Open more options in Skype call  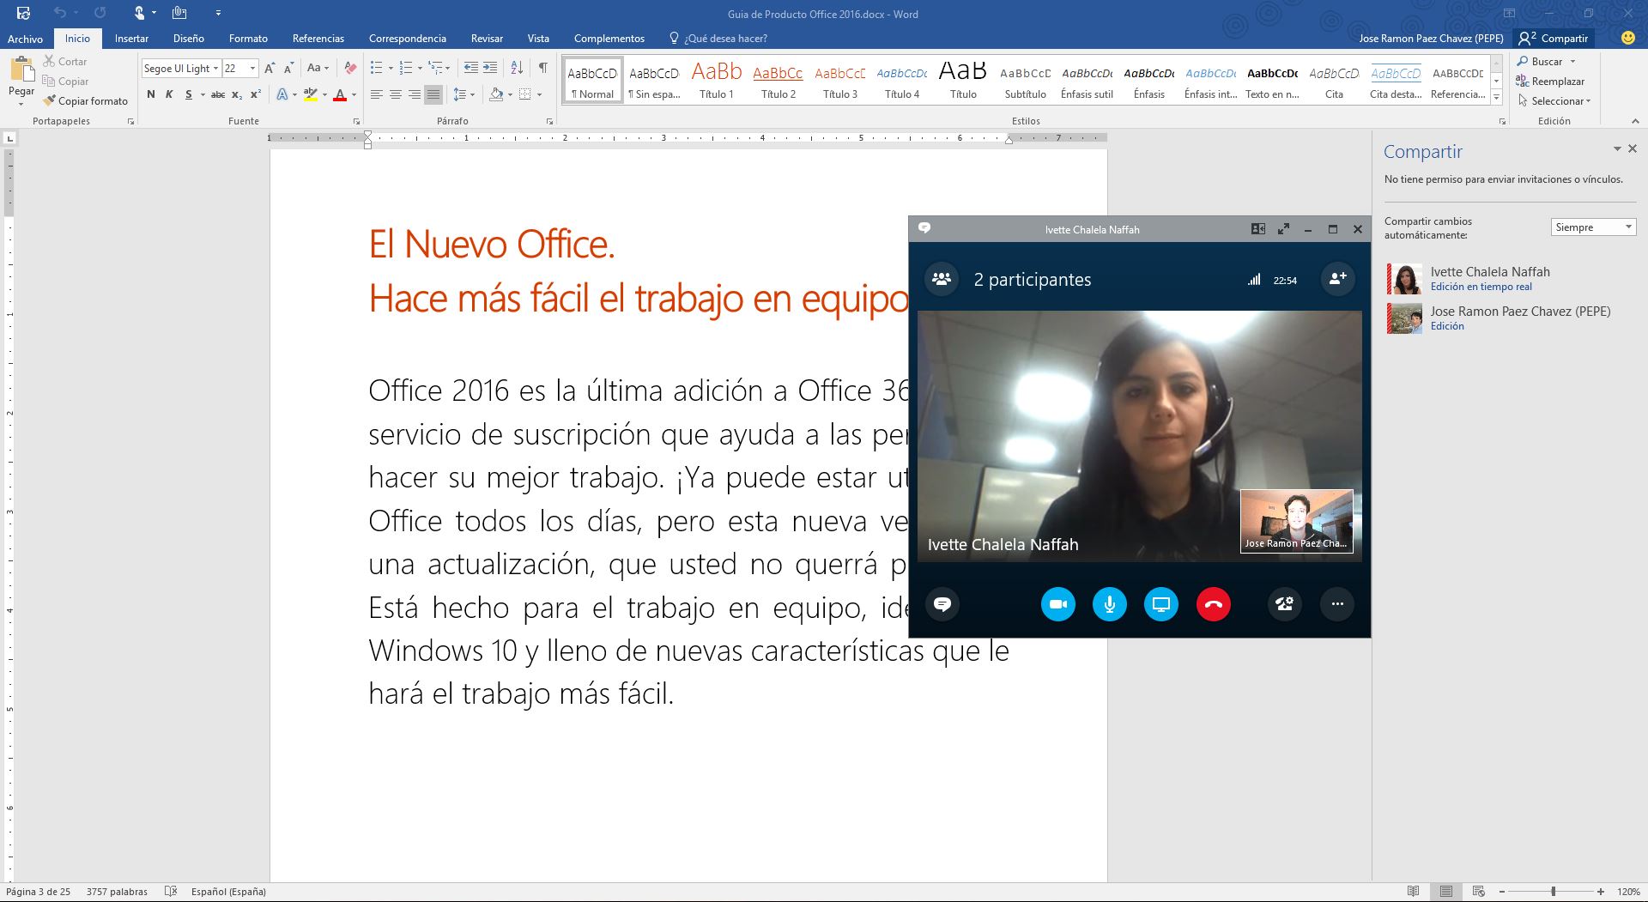[1336, 604]
